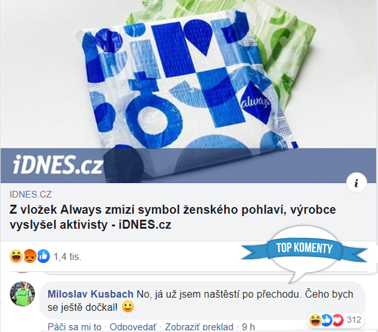The image size is (378, 332).
Task: Click the '1,4 tis.' reactions count
Action: click(67, 256)
